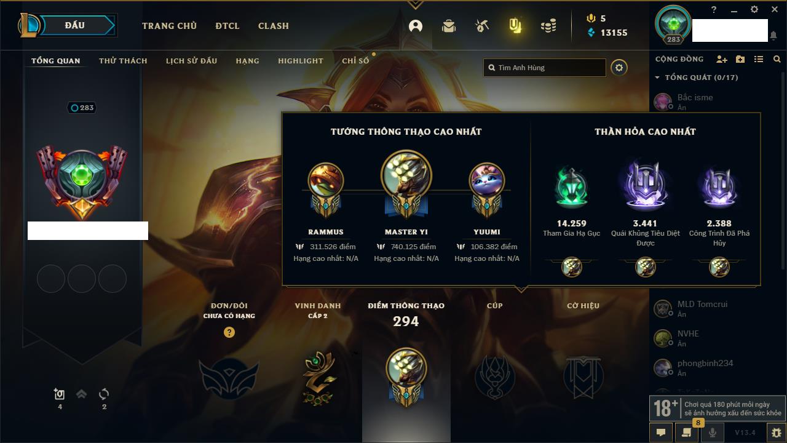Open the chat bubble icon at bottom
This screenshot has width=787, height=443.
click(x=661, y=433)
